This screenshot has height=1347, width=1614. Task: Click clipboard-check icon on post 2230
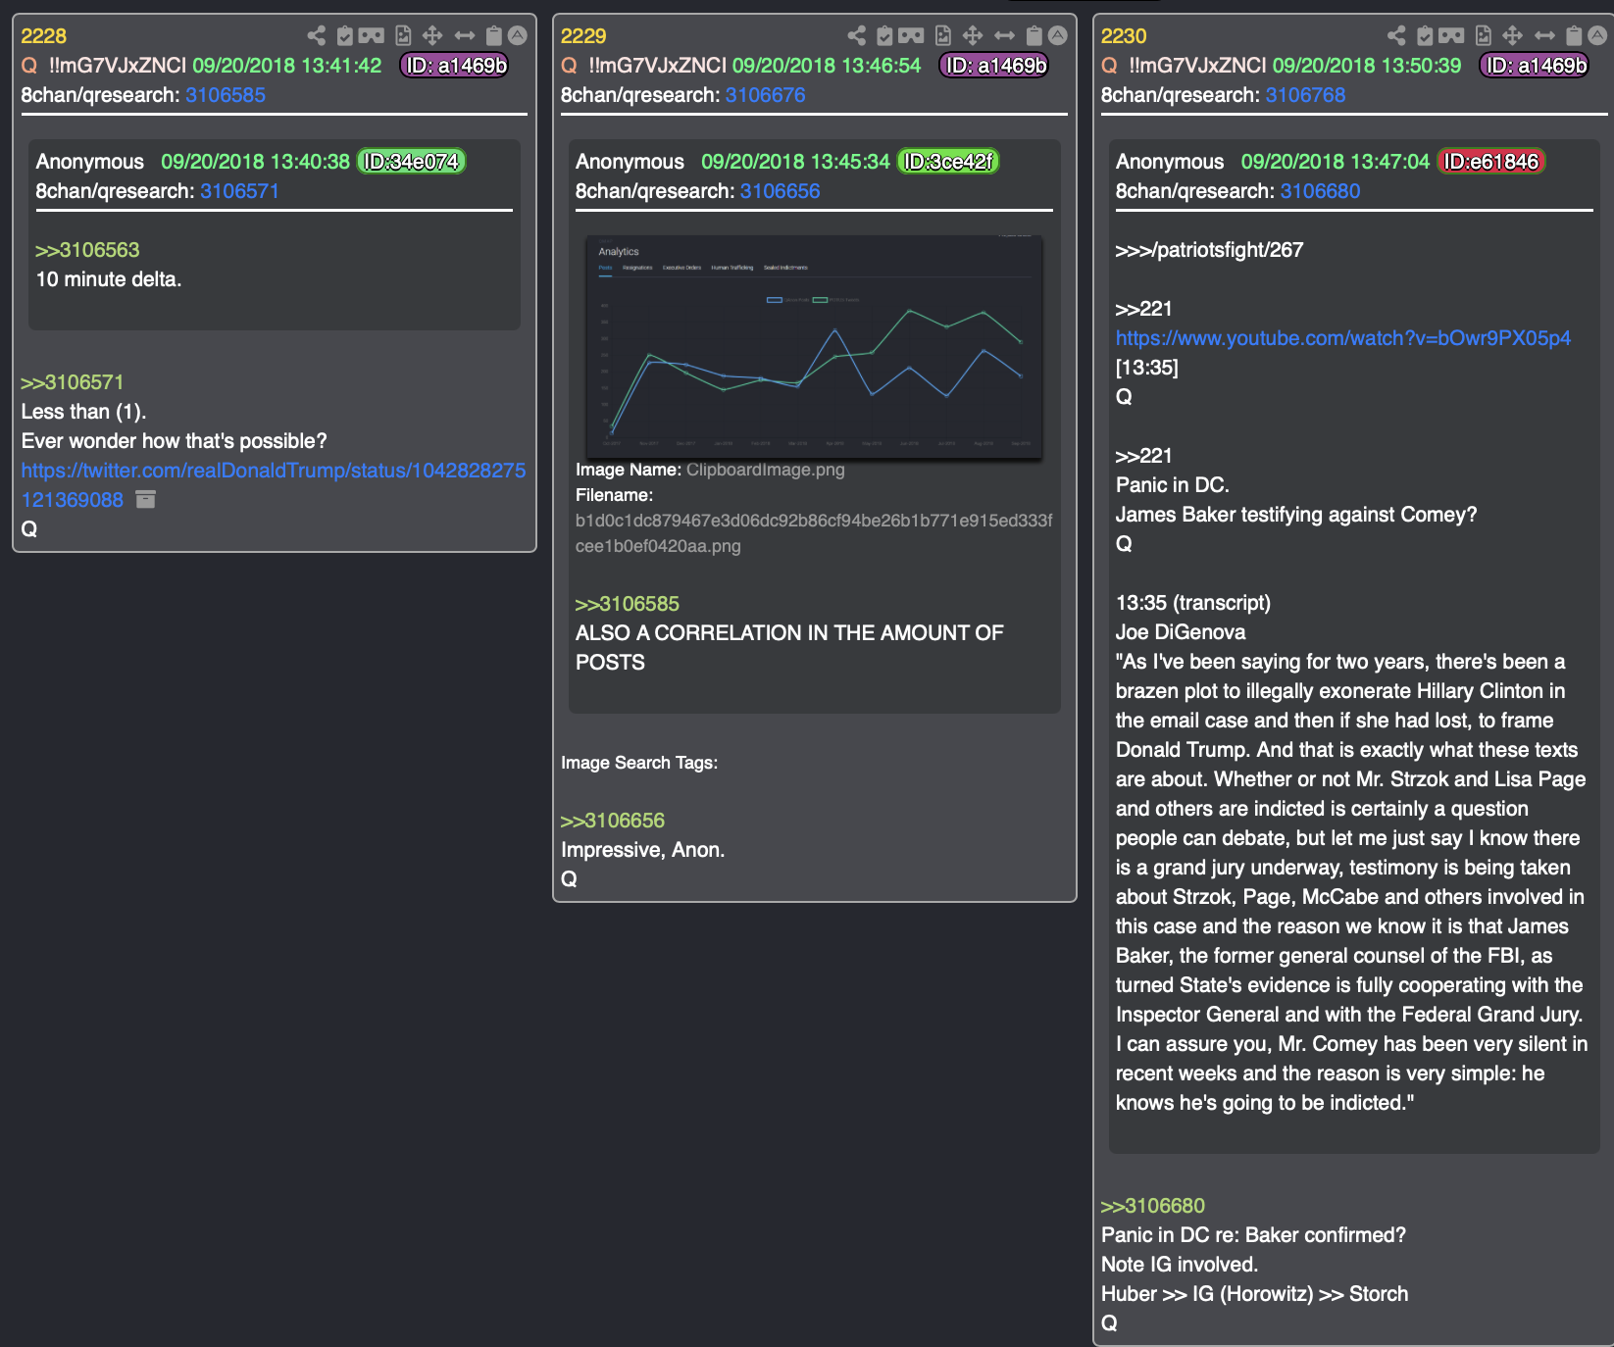coord(1426,36)
